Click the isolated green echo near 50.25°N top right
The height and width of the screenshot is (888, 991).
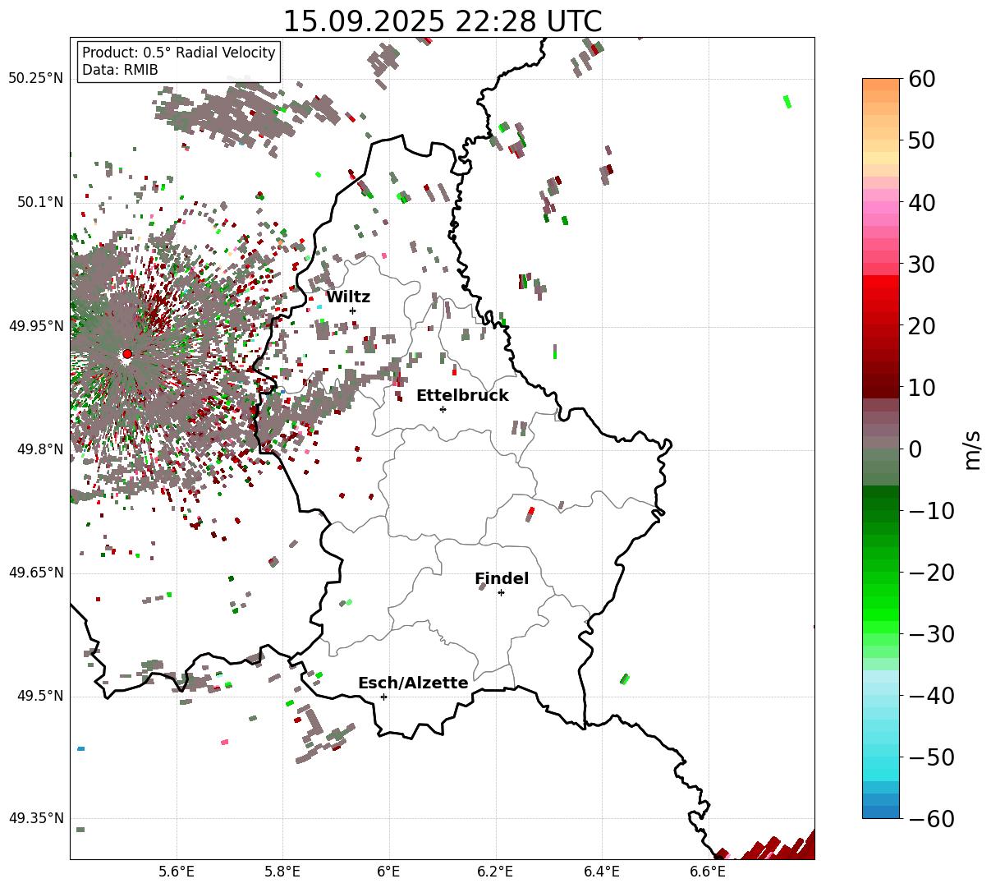tap(787, 101)
